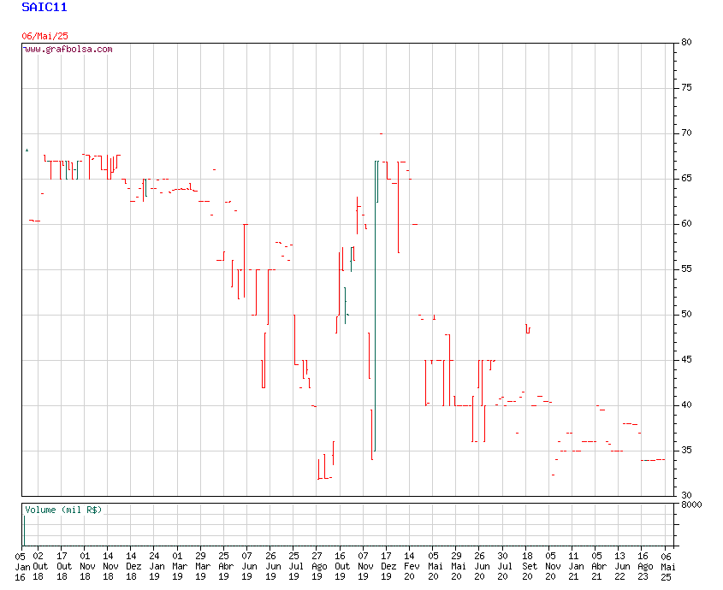Viewport: 723px width, 590px height.
Task: Click the isolated red tick at 70
Action: (x=381, y=133)
